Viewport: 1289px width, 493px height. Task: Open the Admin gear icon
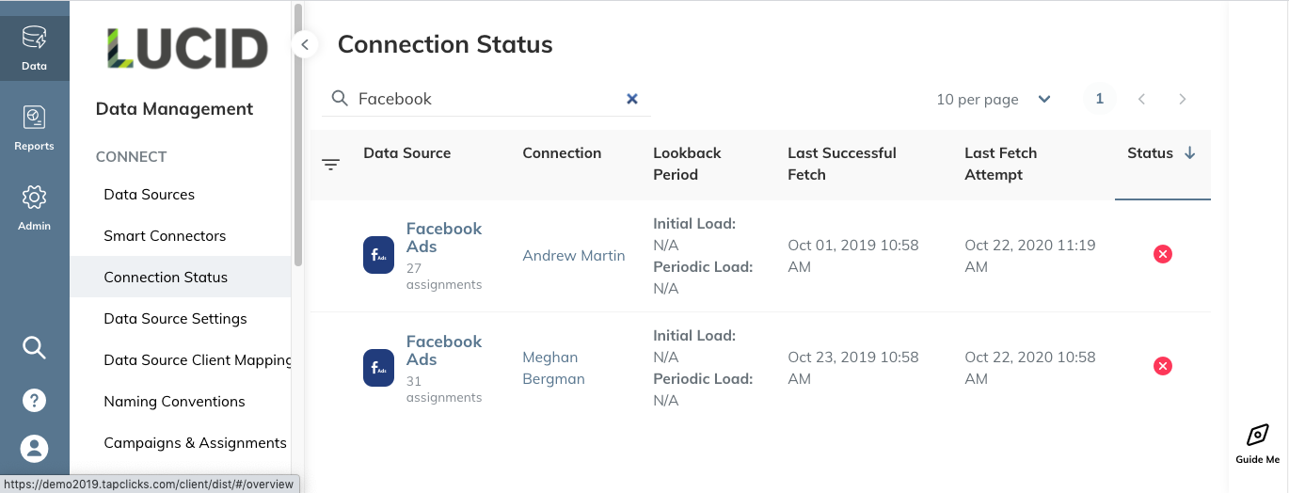[34, 208]
